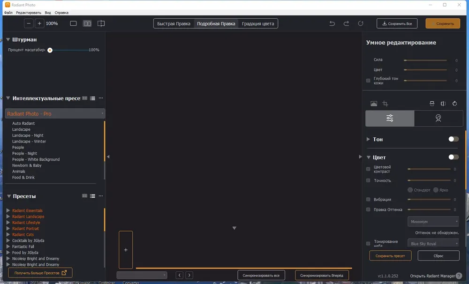469x284 pixels.
Task: Open the Редактировать menu
Action: [29, 13]
